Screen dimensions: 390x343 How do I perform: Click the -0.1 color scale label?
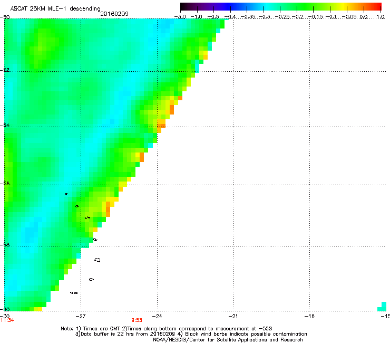pyautogui.click(x=331, y=17)
